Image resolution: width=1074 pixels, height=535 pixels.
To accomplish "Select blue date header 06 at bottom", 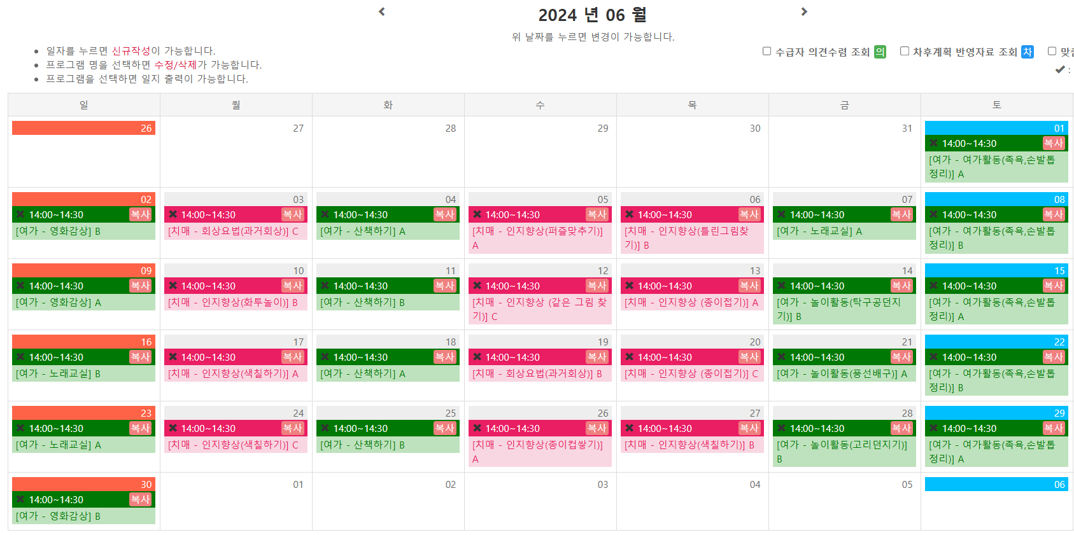I will pos(996,484).
